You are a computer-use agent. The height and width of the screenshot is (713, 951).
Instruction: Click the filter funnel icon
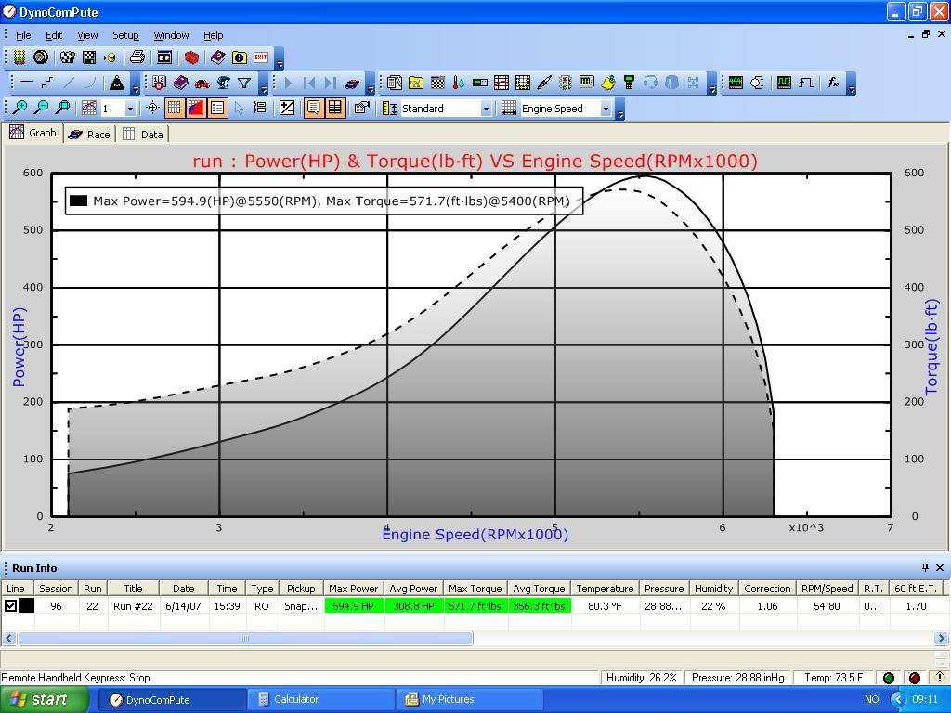click(244, 83)
